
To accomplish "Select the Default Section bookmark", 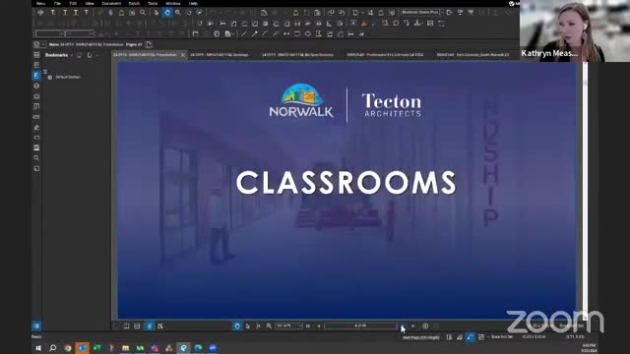I will (x=68, y=77).
